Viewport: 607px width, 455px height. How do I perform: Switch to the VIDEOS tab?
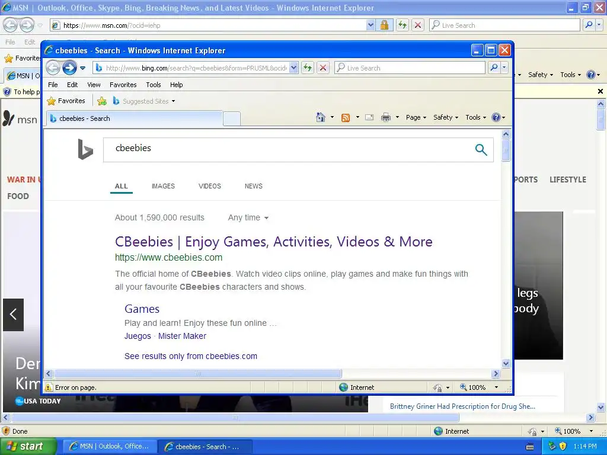pyautogui.click(x=209, y=186)
